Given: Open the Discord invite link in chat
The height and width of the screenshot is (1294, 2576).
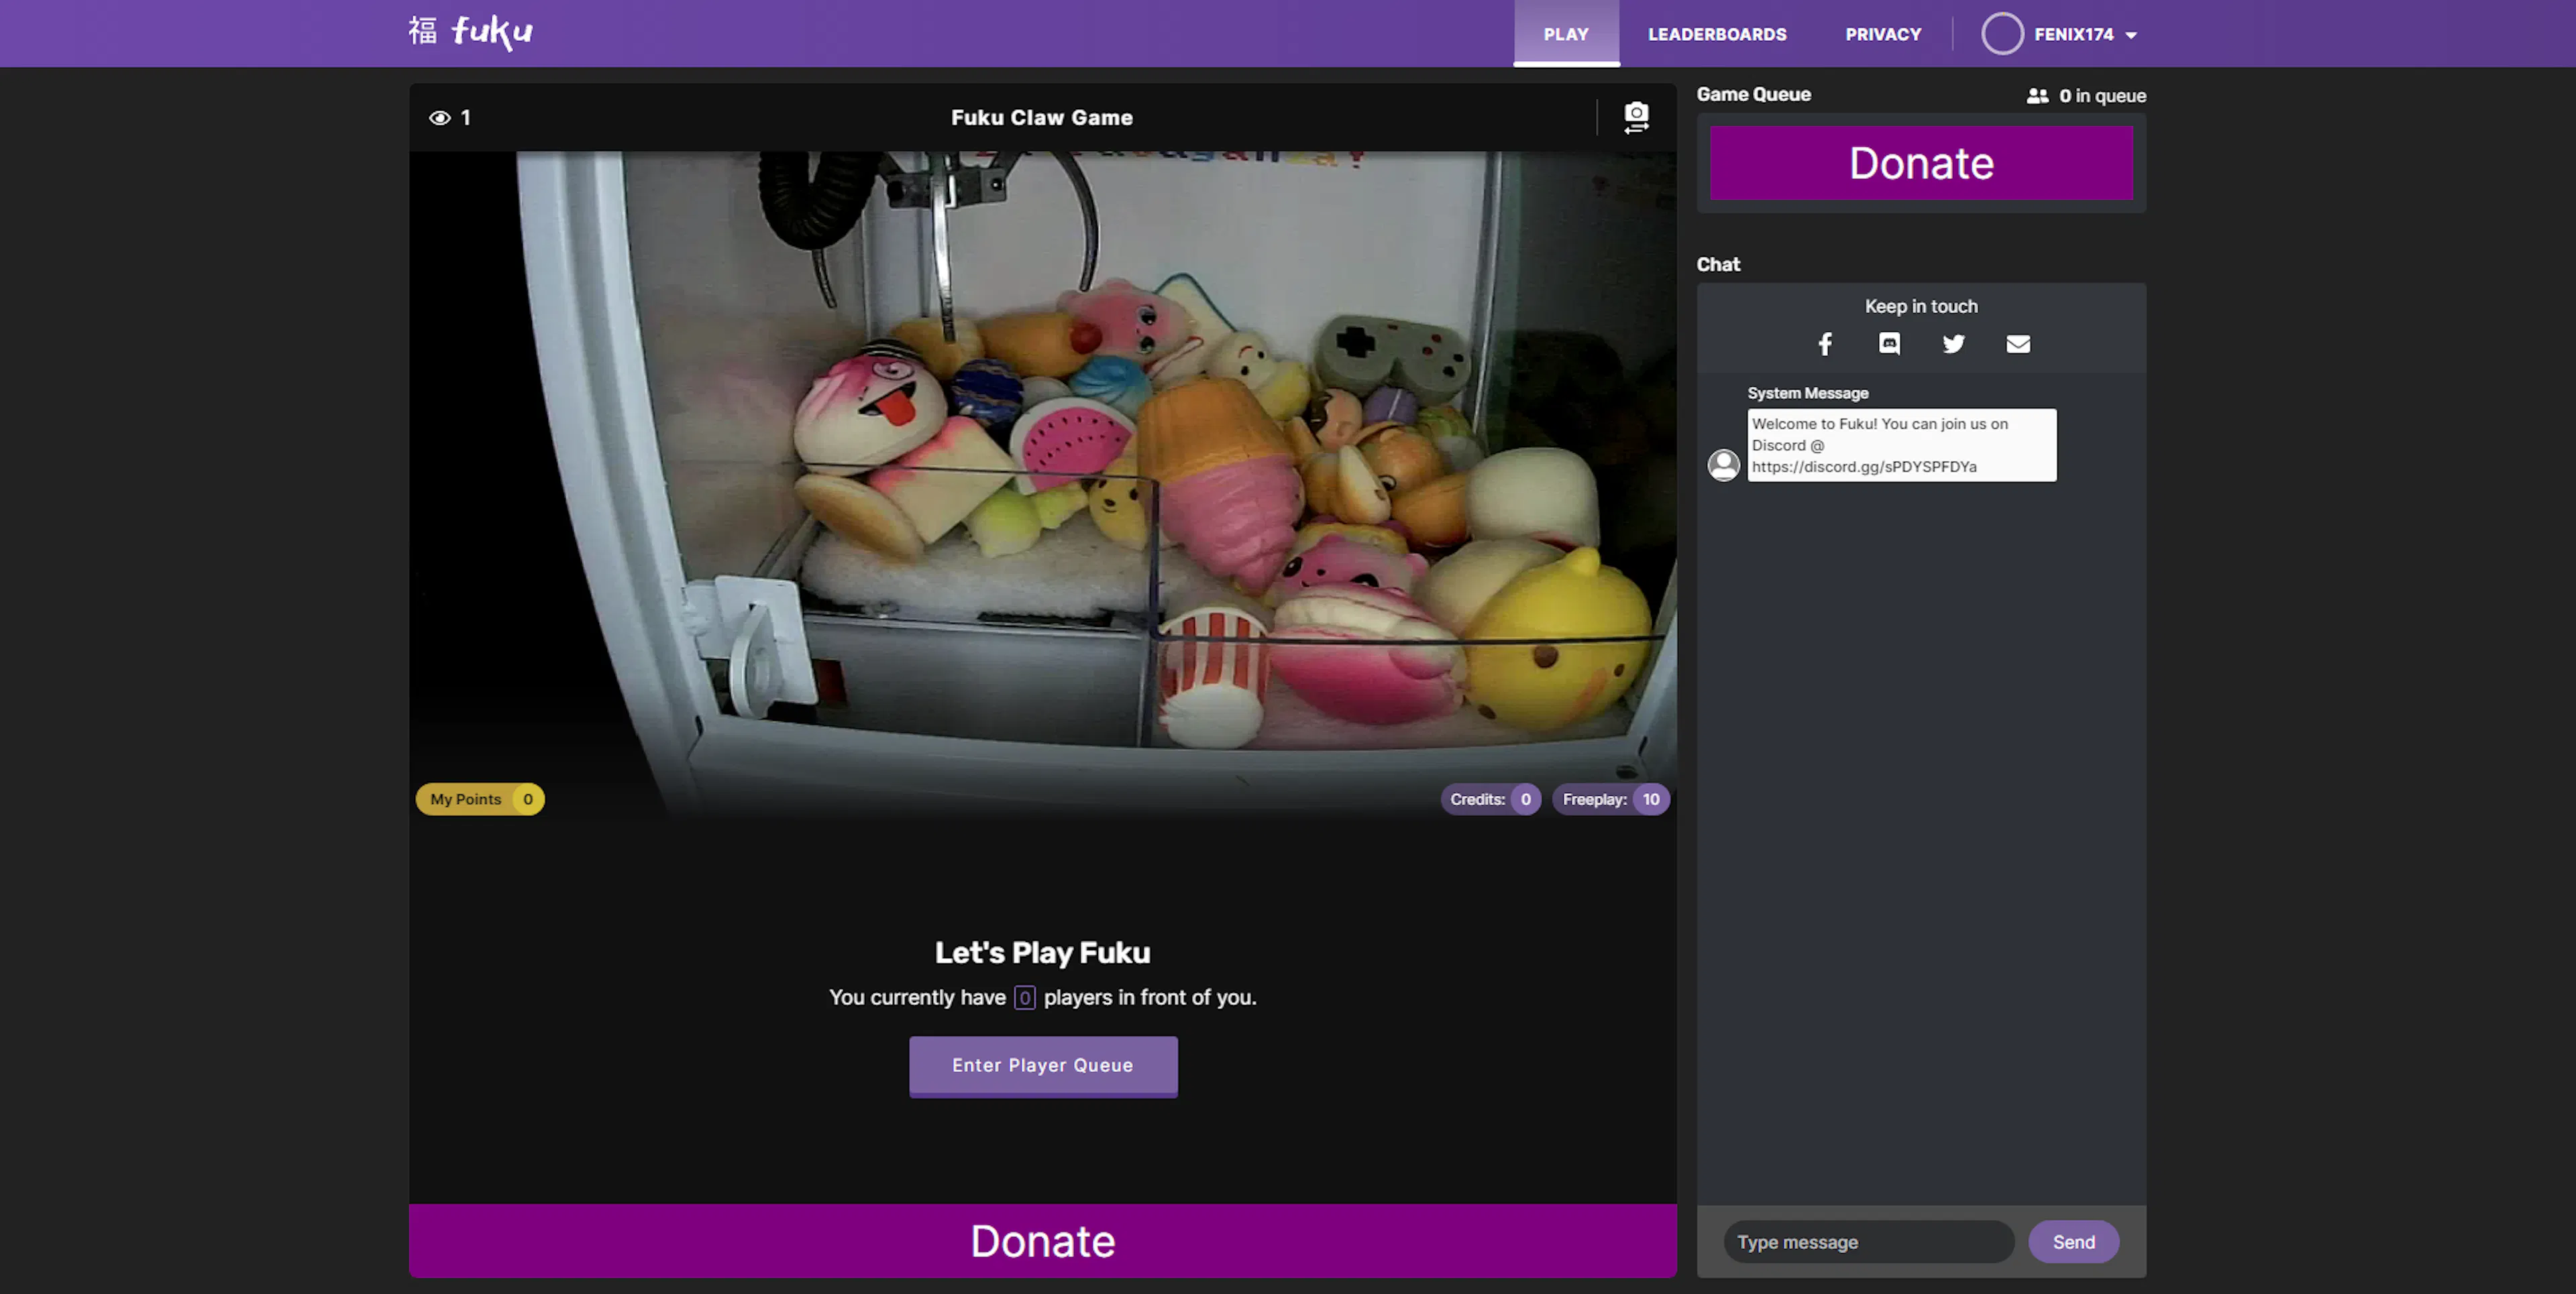Looking at the screenshot, I should [x=1864, y=467].
